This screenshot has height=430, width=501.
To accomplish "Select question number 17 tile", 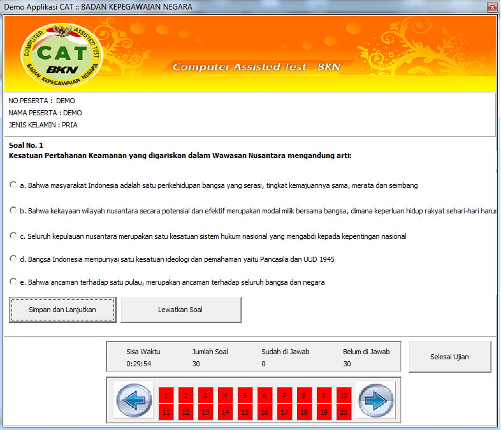I will pyautogui.click(x=285, y=412).
